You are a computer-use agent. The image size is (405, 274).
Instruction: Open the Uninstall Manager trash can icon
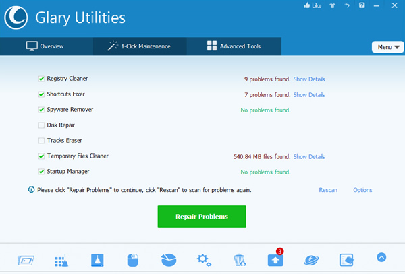coord(240,260)
